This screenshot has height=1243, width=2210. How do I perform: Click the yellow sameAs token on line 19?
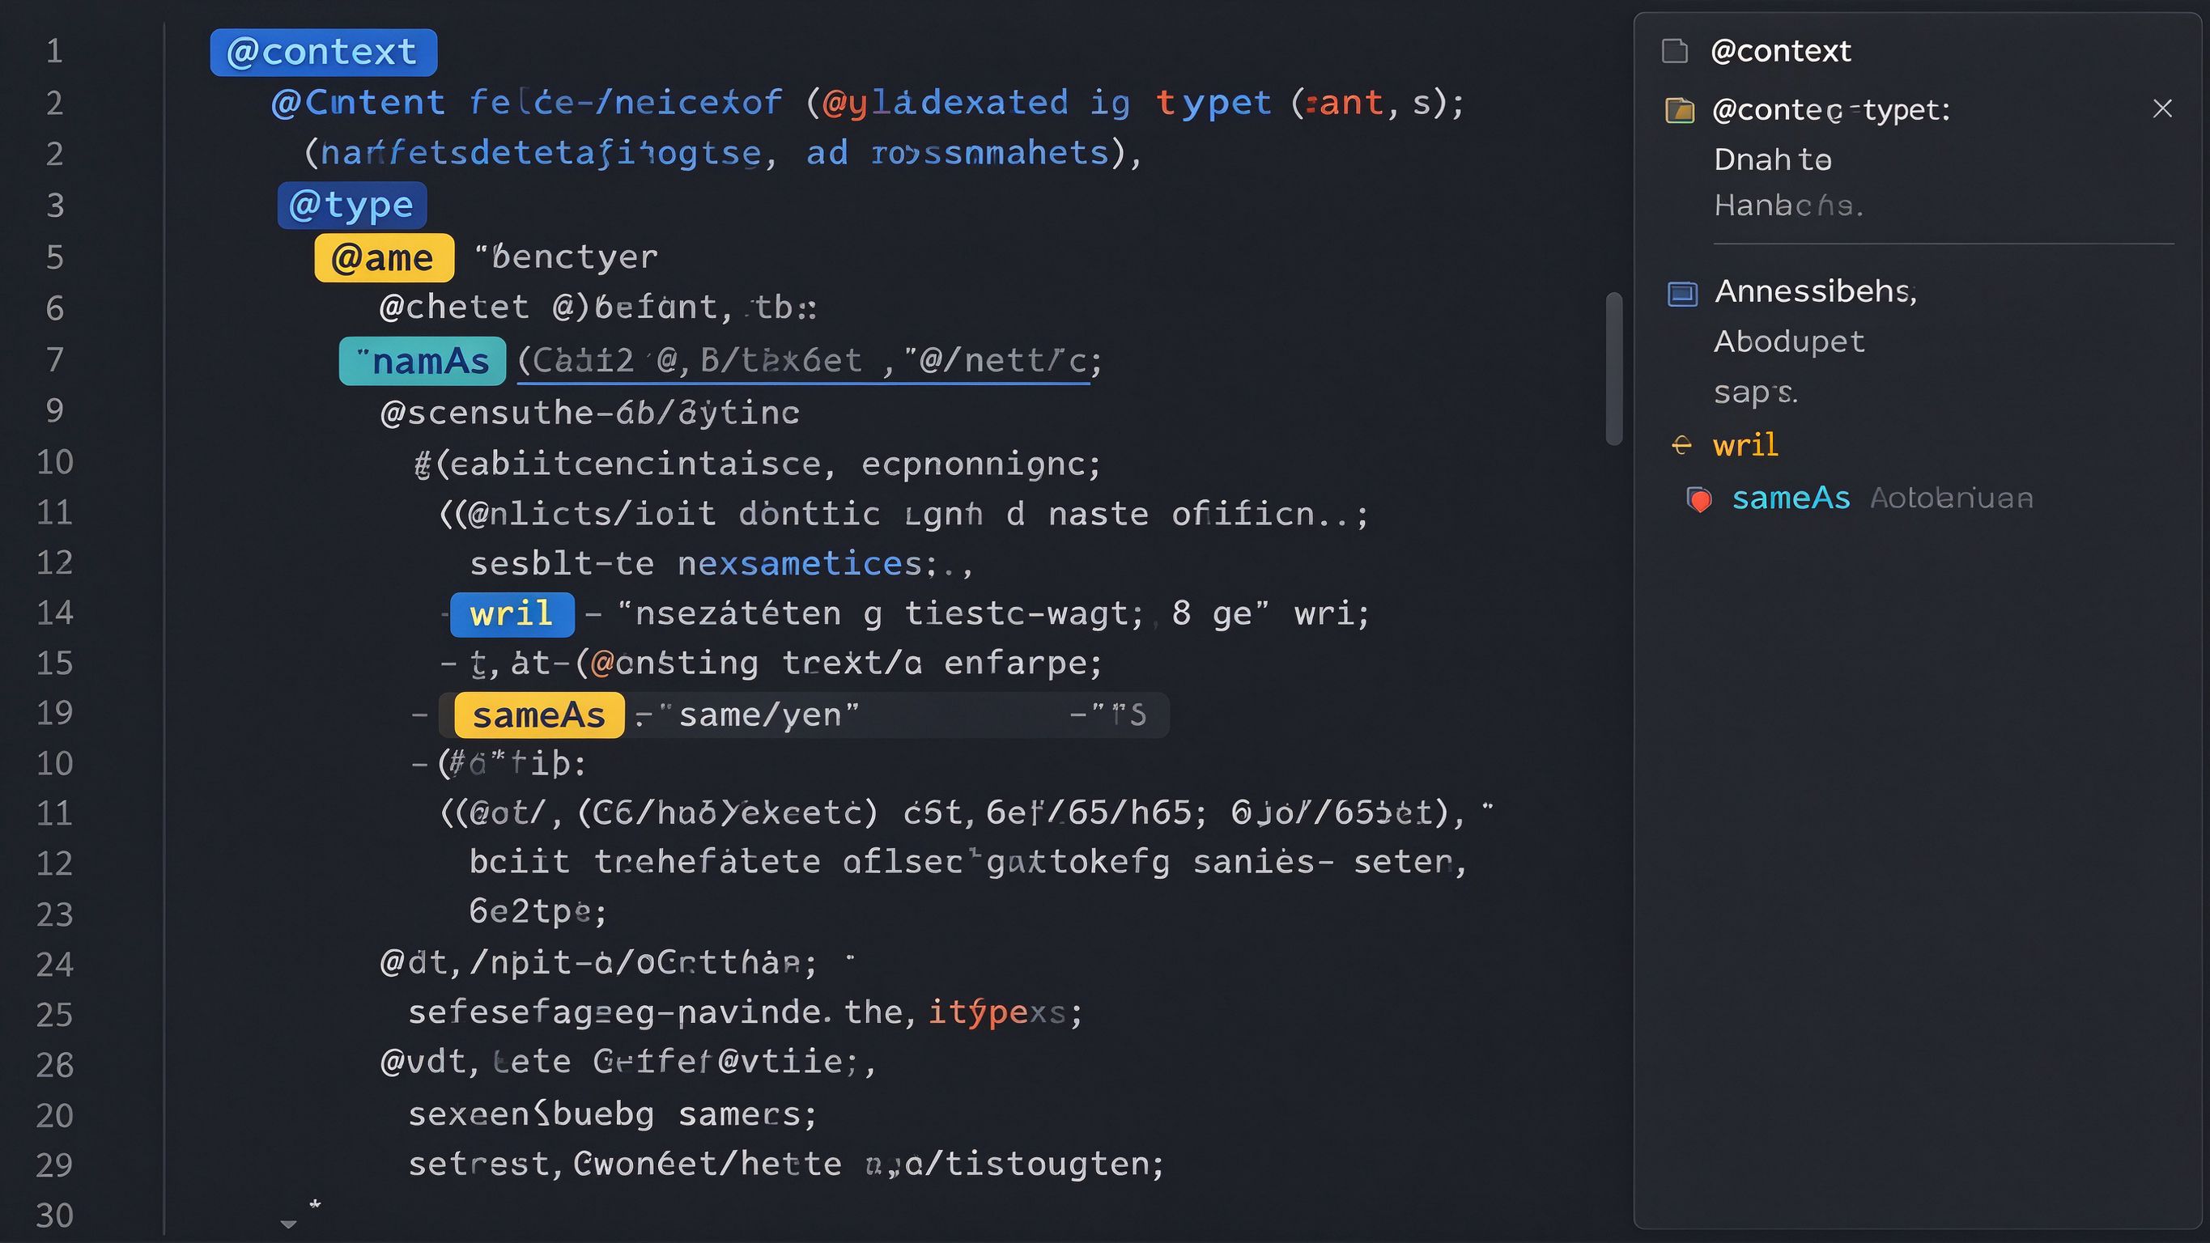tap(539, 715)
